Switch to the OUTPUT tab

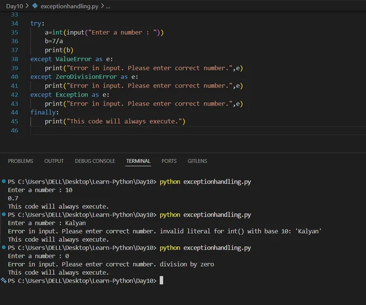click(54, 161)
